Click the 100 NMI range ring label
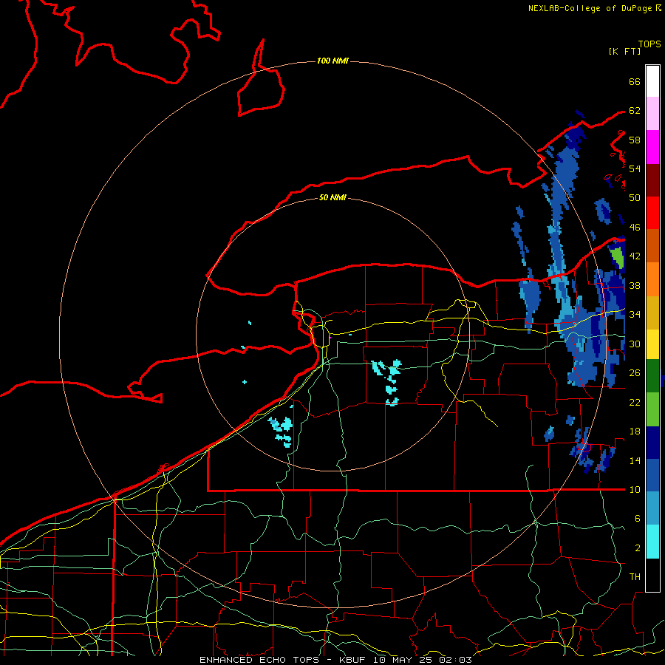The image size is (665, 665). point(332,61)
